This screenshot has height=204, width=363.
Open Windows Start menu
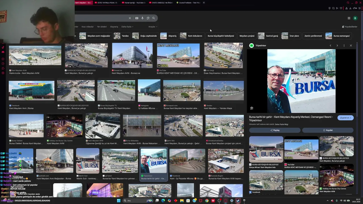pyautogui.click(x=119, y=201)
